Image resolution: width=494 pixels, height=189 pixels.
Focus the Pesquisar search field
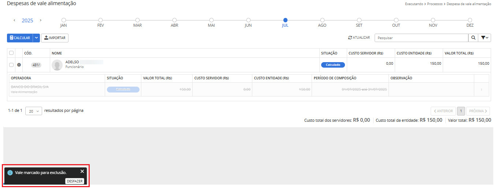click(x=421, y=38)
